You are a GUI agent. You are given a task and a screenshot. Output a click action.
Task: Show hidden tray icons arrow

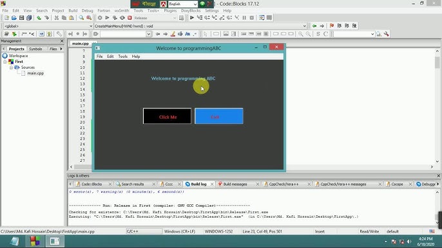[x=385, y=242]
